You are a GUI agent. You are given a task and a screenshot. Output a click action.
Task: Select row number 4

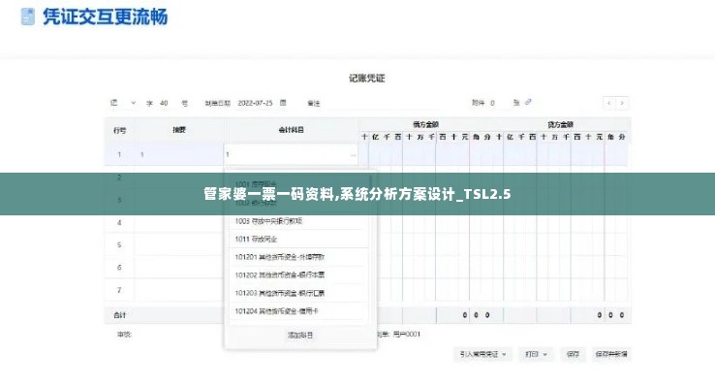pos(119,223)
